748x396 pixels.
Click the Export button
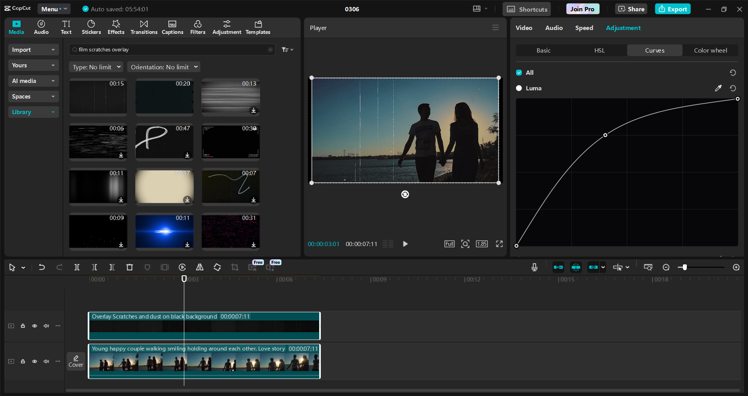[672, 9]
